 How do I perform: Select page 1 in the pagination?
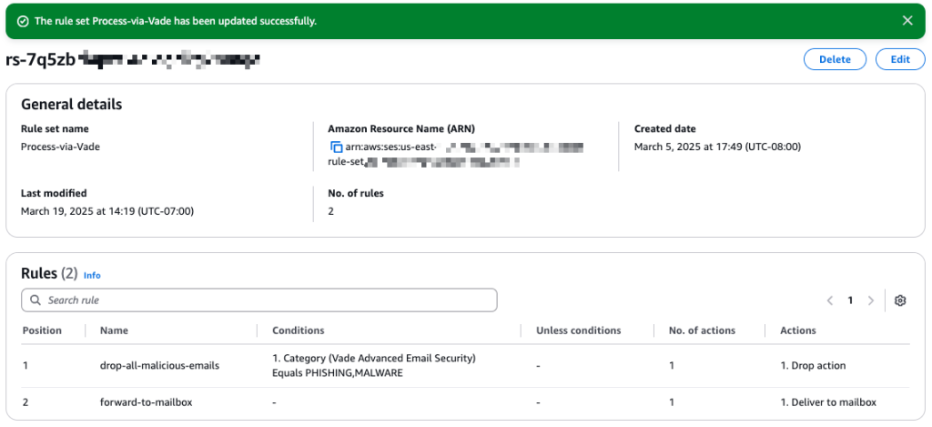[x=850, y=300]
